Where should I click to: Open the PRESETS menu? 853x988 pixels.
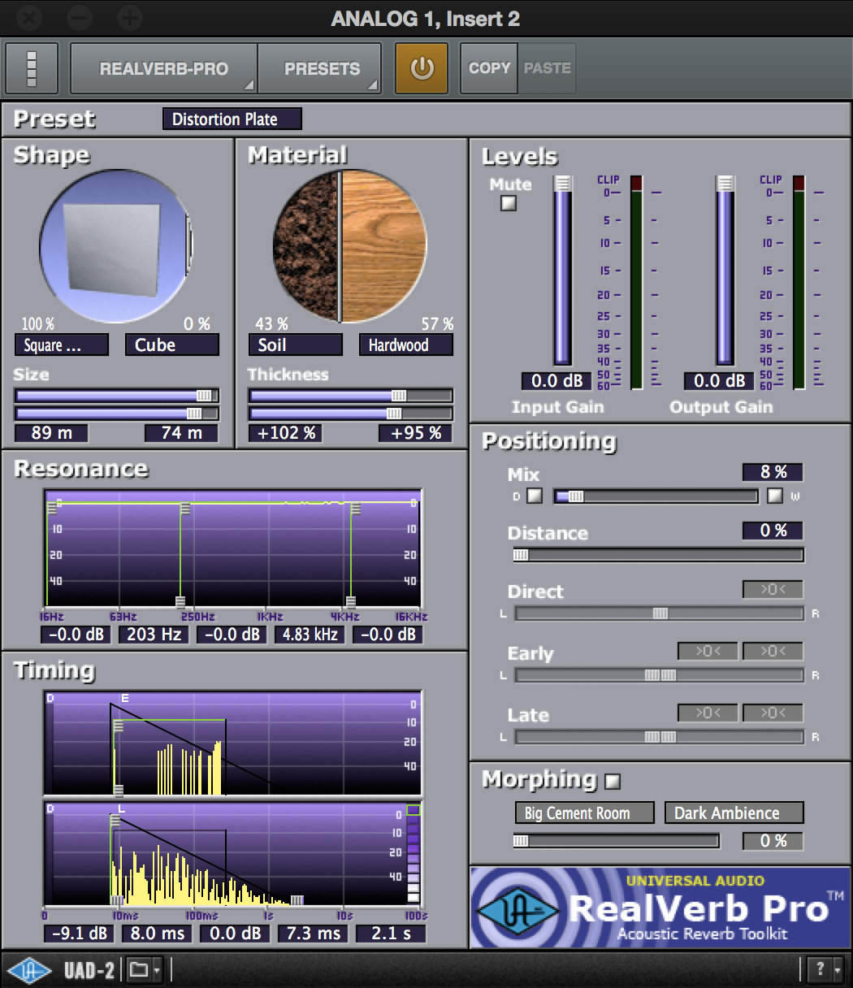point(320,68)
